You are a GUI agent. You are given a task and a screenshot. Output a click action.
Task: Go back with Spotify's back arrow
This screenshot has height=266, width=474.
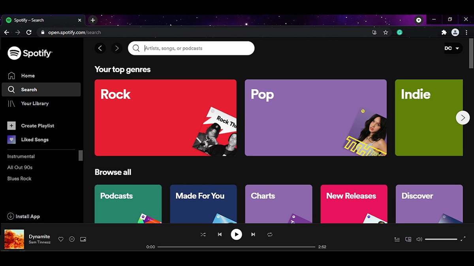click(100, 48)
